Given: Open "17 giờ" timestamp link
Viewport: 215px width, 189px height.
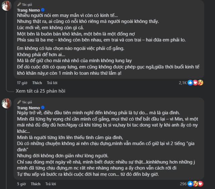Looking at the screenshot, I should click(x=22, y=83).
